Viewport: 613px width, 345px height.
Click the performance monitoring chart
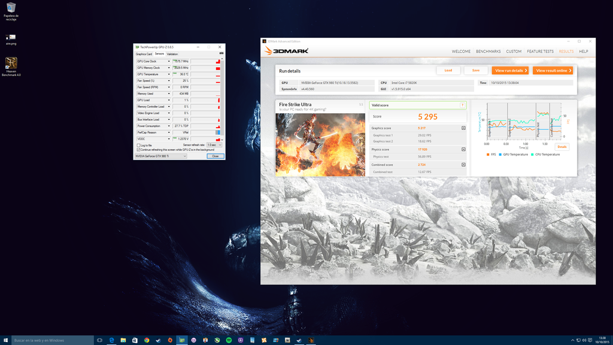pos(523,120)
